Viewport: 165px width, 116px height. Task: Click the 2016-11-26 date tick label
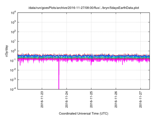116,99
